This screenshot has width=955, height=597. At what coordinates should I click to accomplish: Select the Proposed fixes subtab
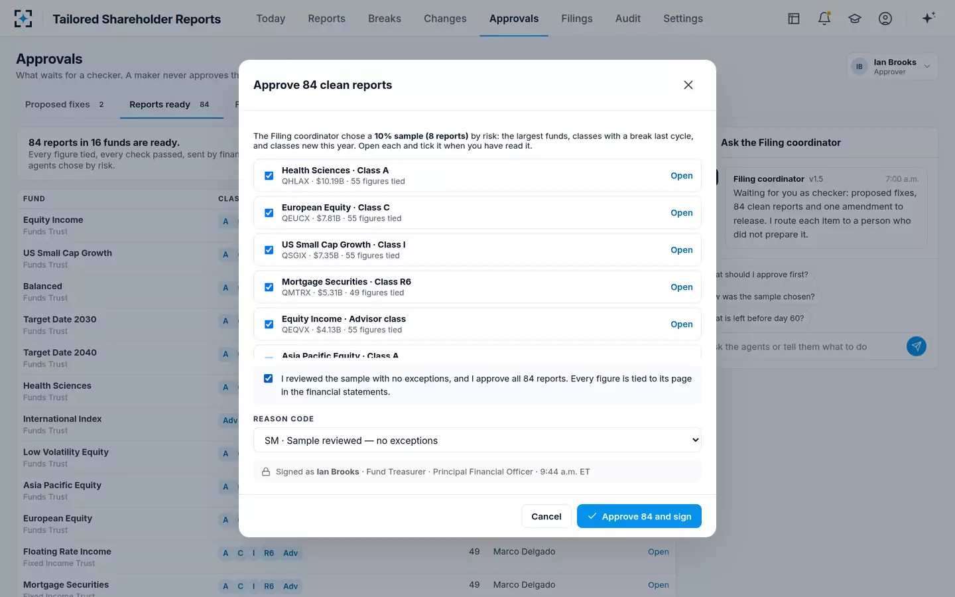[65, 105]
